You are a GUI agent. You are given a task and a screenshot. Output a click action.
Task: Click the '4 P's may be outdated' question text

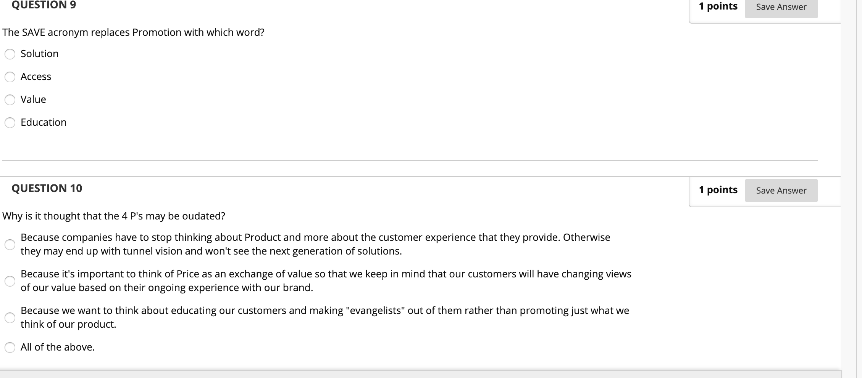[114, 216]
